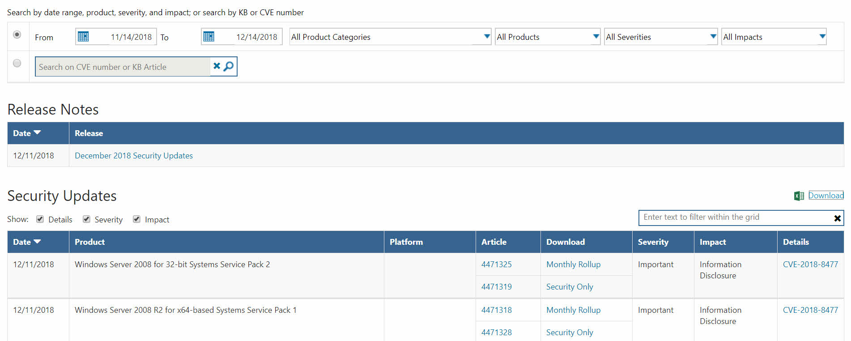Open article 4471318

(x=497, y=310)
